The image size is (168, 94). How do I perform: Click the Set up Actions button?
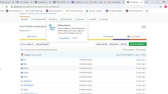tap(64, 38)
